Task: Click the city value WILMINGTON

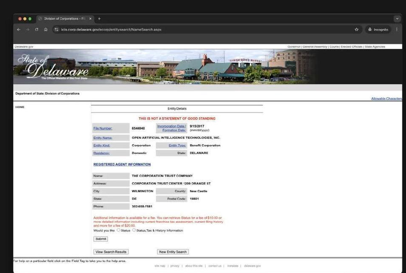Action: pos(142,191)
